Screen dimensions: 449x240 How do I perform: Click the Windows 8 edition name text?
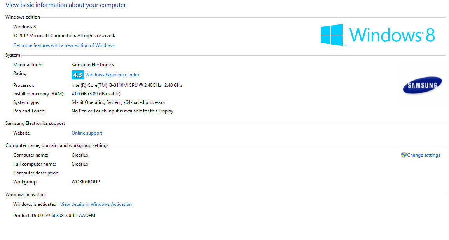[24, 27]
